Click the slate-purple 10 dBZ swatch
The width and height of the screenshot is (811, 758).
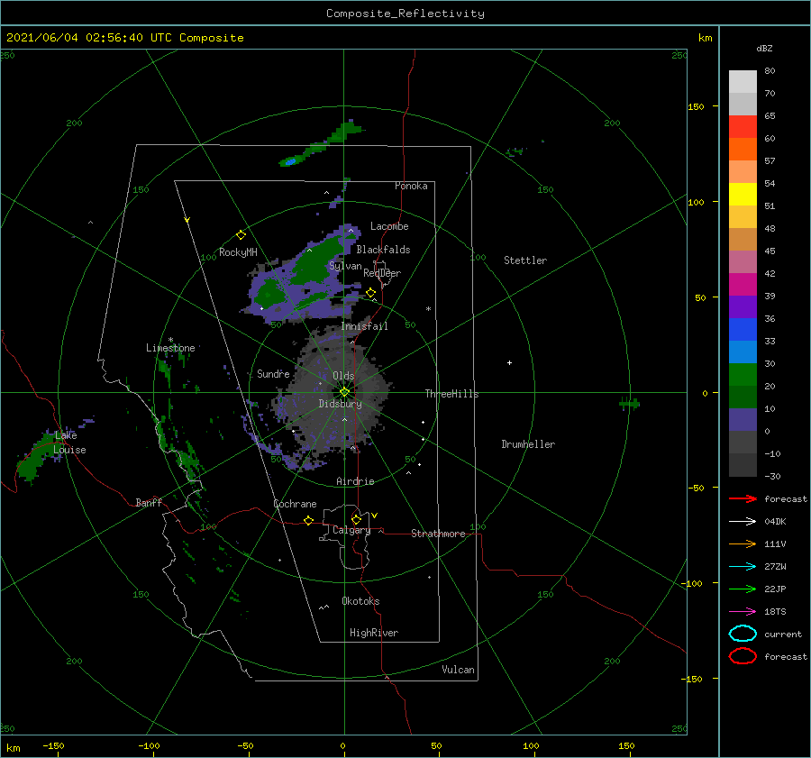point(743,420)
